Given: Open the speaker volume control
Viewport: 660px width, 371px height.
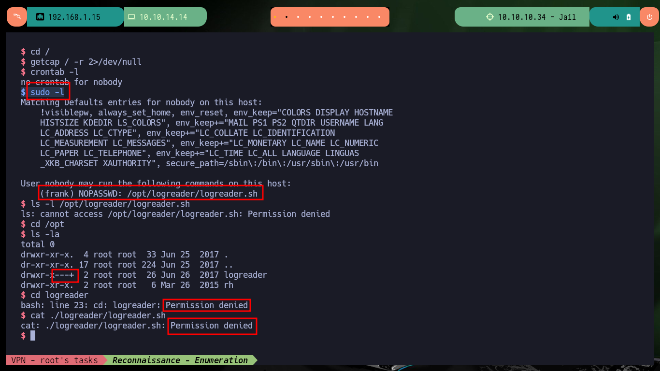Looking at the screenshot, I should click(616, 17).
